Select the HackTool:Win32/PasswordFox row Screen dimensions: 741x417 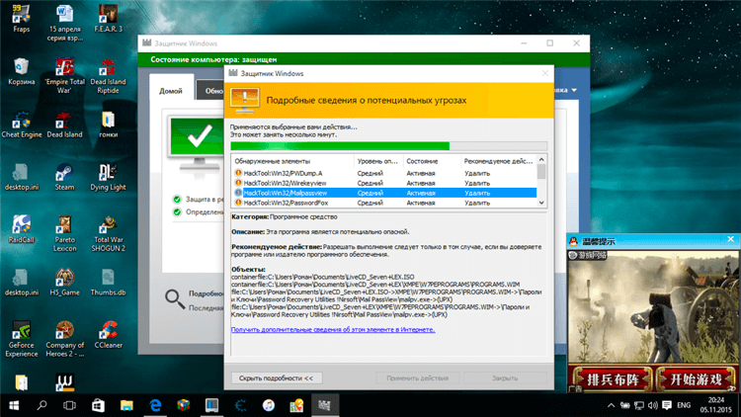pos(384,203)
